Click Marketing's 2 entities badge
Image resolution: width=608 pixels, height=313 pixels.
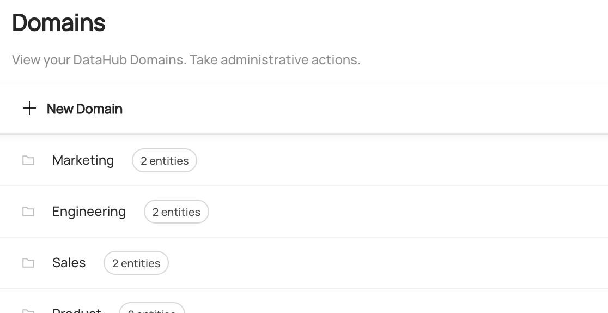tap(165, 161)
